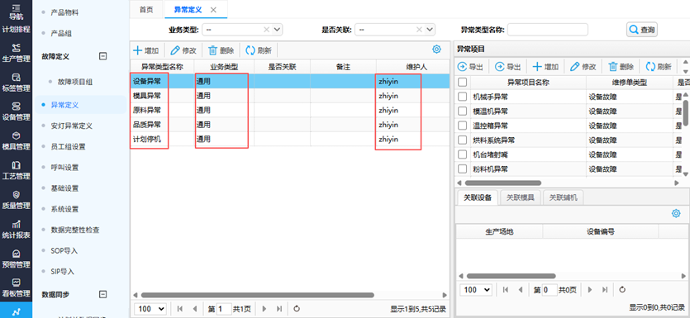Click 增加 in the 异常项目 panel toolbar
690x318 pixels.
[545, 67]
